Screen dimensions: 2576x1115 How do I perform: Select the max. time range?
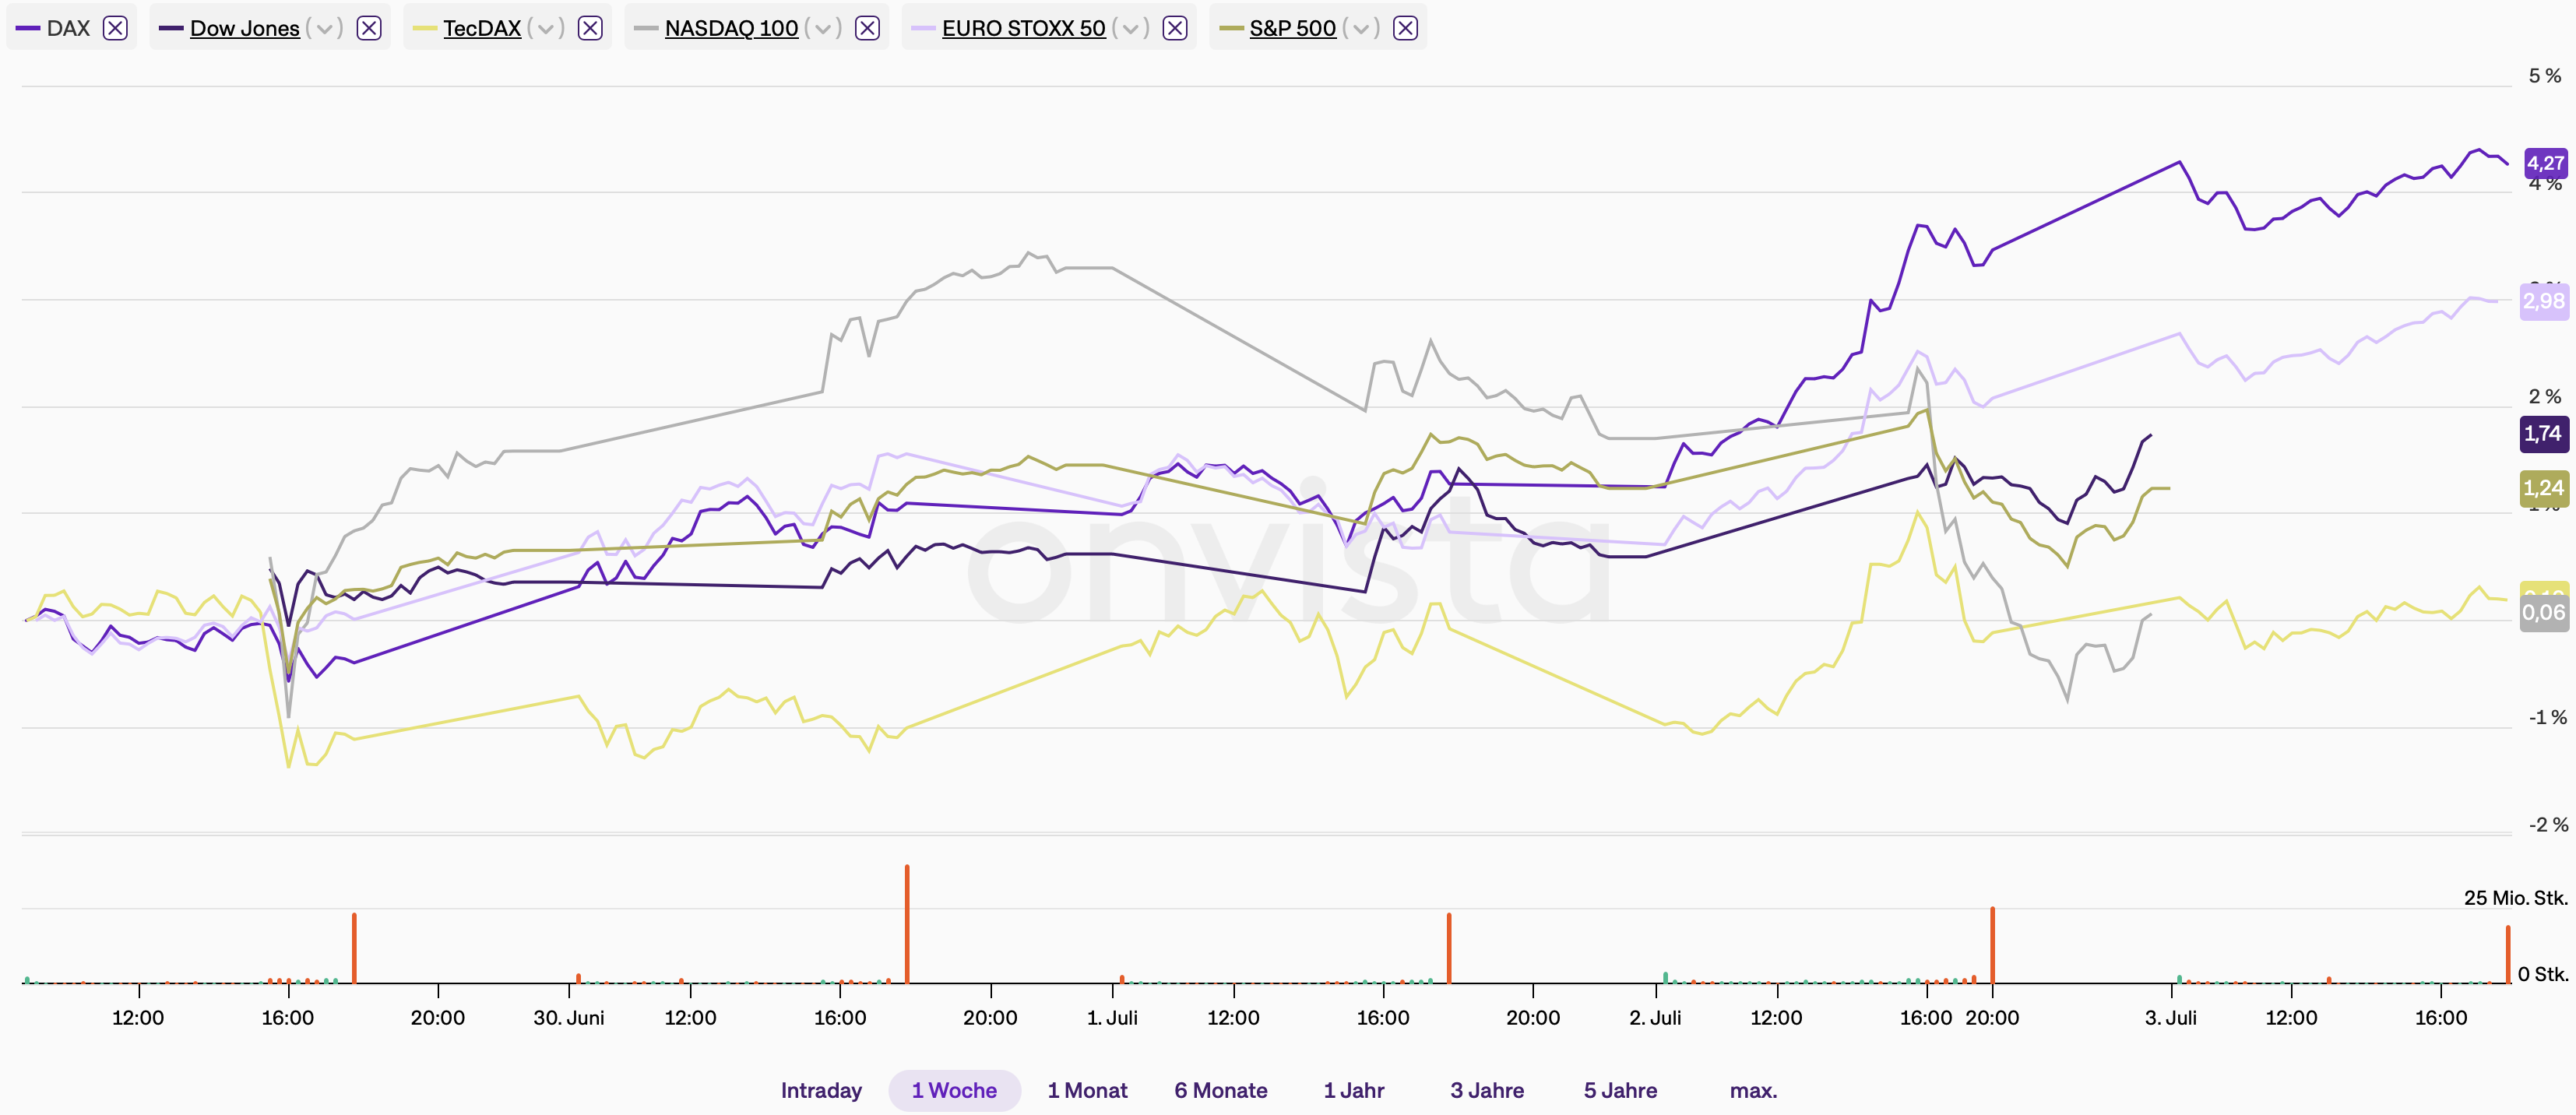[x=1753, y=1090]
